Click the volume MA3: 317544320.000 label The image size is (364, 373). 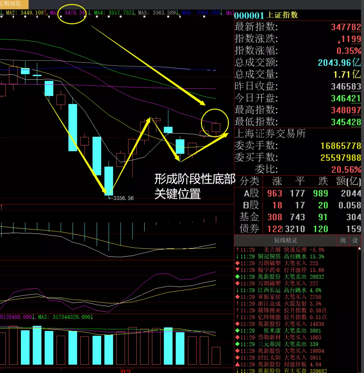click(x=65, y=317)
